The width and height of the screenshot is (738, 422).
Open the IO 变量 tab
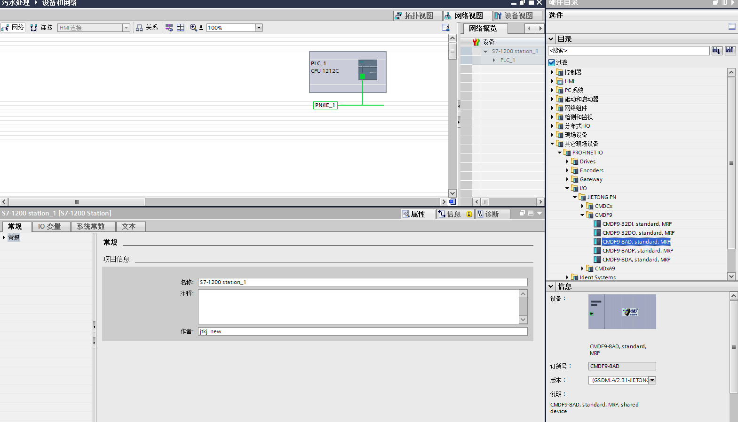pyautogui.click(x=49, y=227)
